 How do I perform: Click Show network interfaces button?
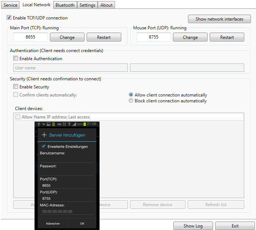pyautogui.click(x=219, y=19)
